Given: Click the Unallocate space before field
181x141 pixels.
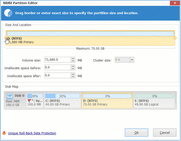Looking at the screenshot, I should (57, 68).
